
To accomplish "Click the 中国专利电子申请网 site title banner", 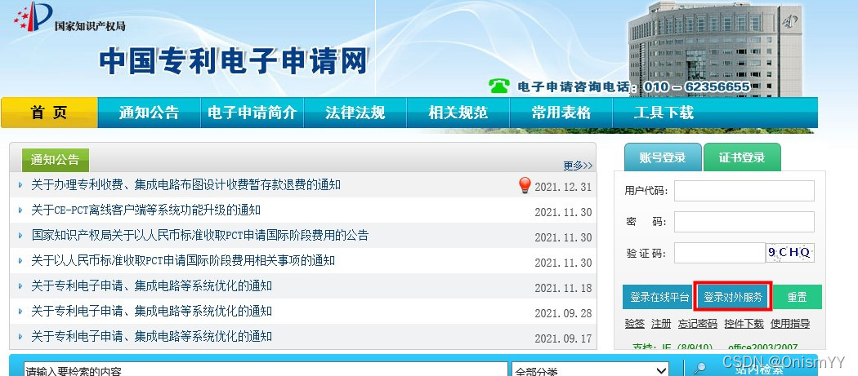I will coord(234,61).
